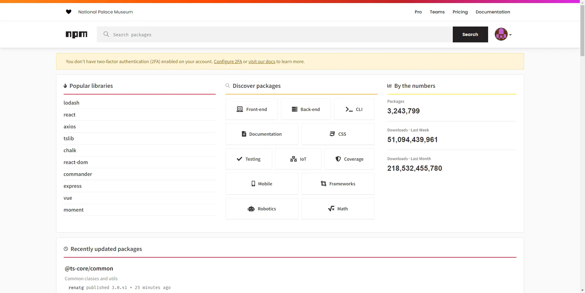Screen dimensions: 585x293
Task: Open the express library
Action: click(73, 186)
